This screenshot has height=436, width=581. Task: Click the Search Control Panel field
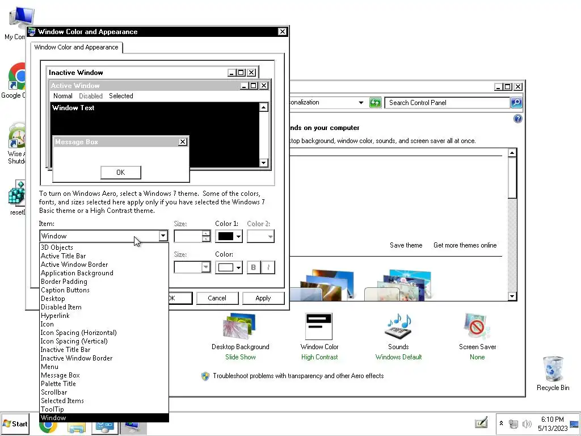(x=447, y=103)
